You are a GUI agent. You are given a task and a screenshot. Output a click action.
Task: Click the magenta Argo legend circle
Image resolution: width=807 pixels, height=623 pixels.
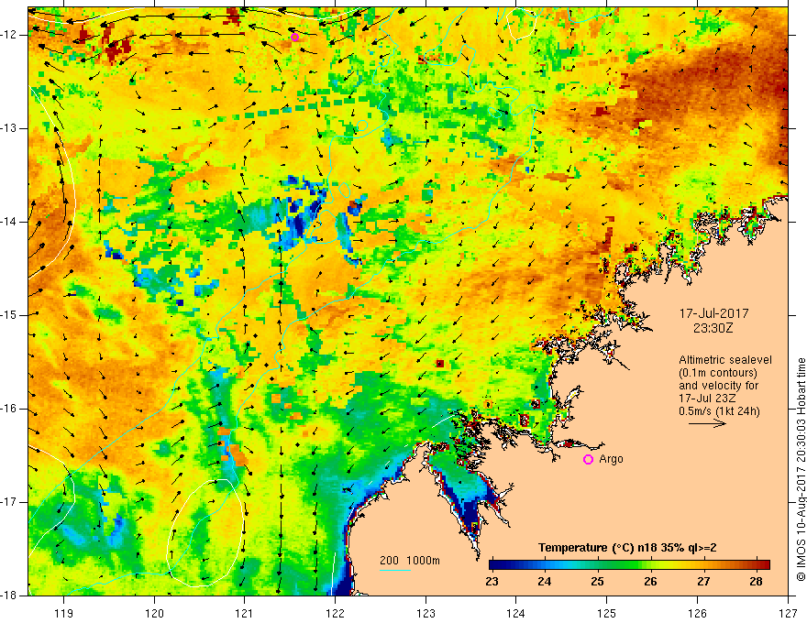point(588,459)
